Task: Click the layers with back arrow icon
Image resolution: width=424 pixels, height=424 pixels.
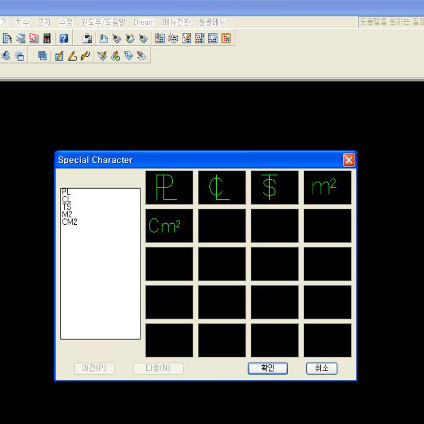Action: click(6, 56)
